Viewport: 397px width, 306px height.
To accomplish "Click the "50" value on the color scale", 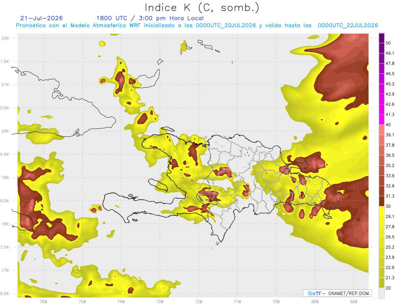I will coord(388,43).
